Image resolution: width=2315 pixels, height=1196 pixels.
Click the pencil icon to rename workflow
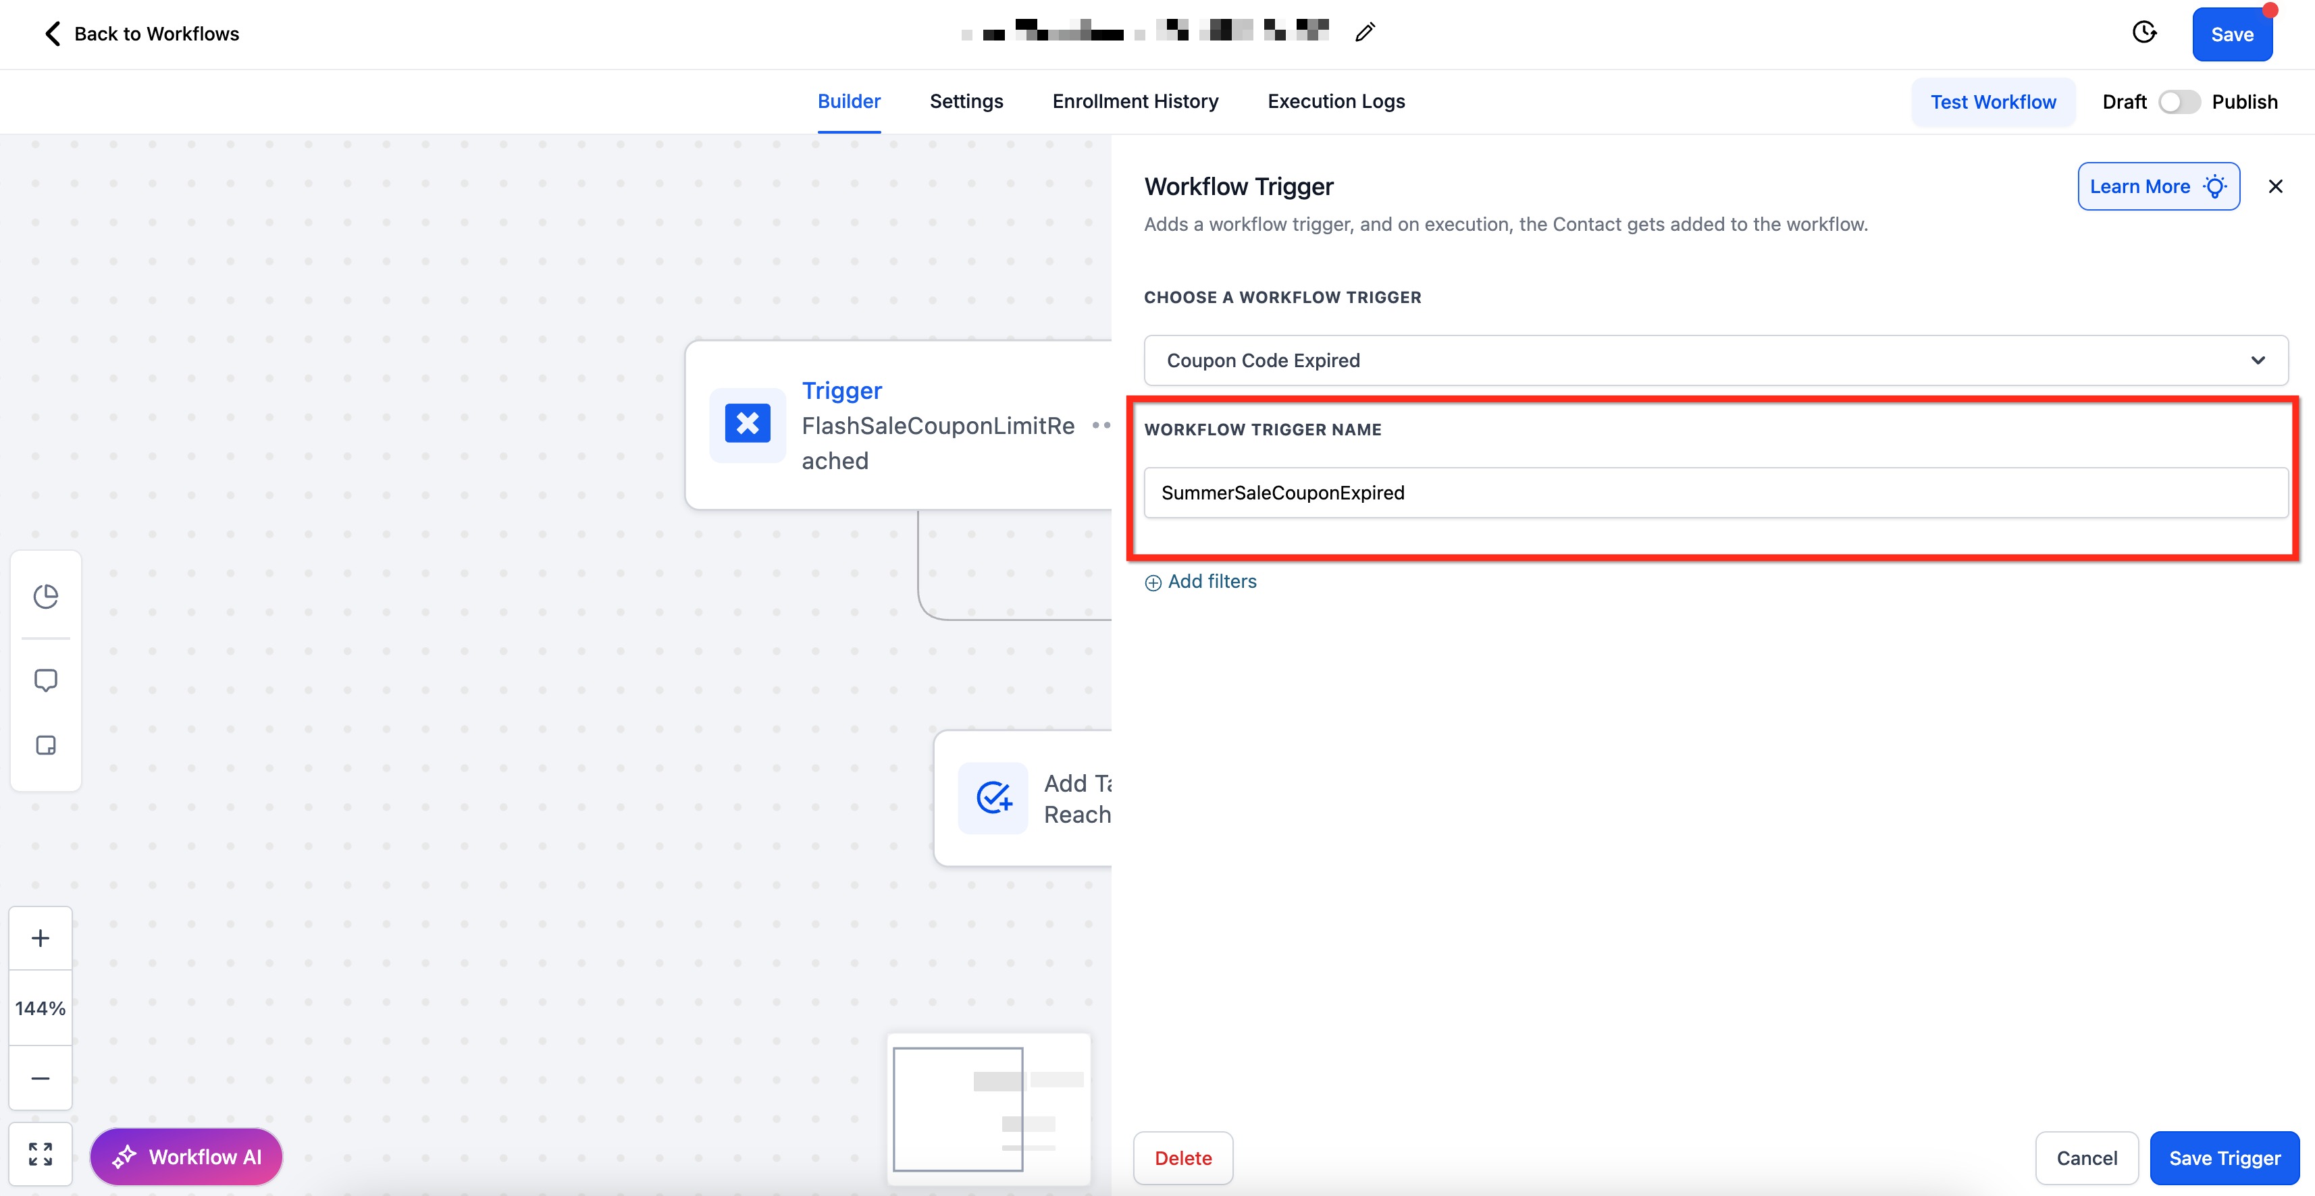click(1364, 33)
